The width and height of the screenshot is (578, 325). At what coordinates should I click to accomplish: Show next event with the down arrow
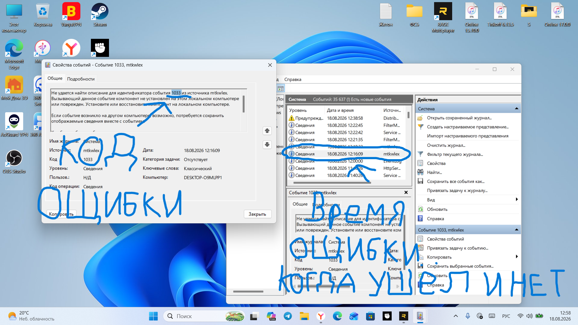click(267, 144)
